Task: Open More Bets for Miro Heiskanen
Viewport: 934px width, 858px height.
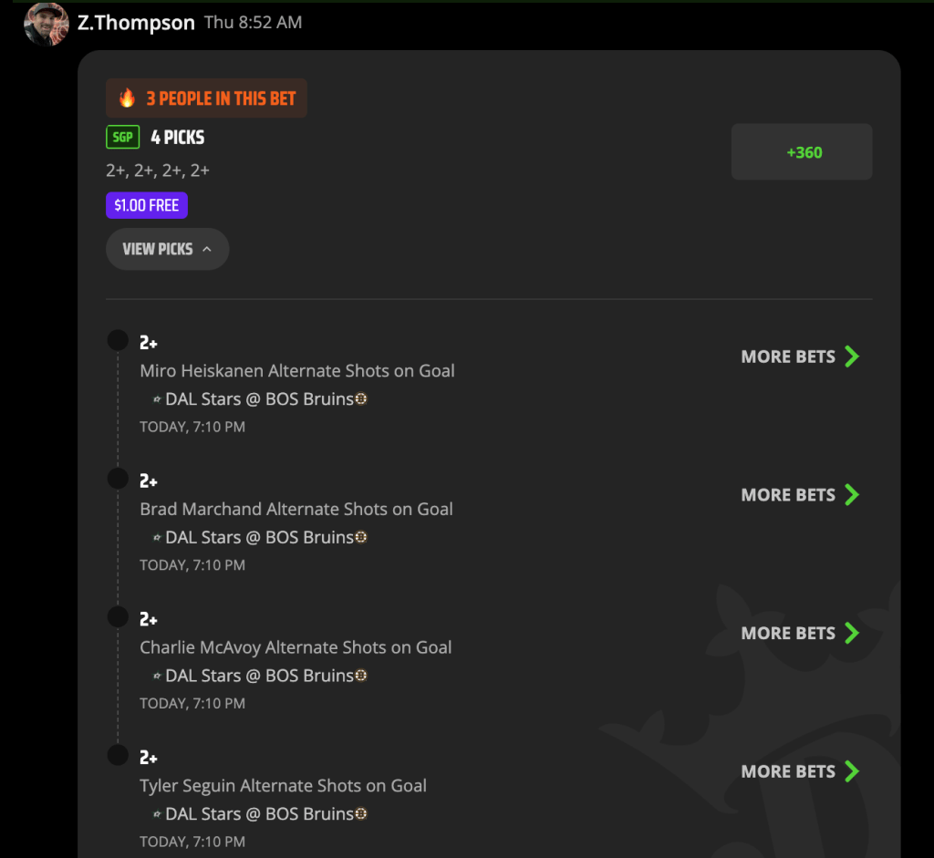Action: coord(800,357)
